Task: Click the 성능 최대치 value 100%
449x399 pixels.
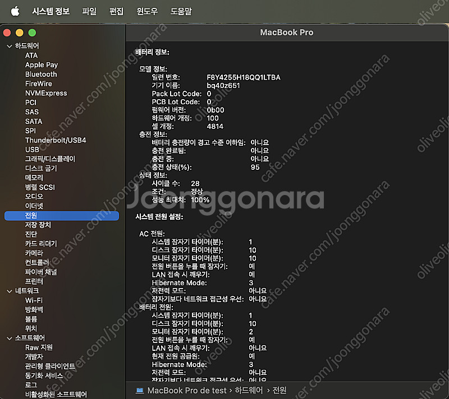Action: (200, 200)
